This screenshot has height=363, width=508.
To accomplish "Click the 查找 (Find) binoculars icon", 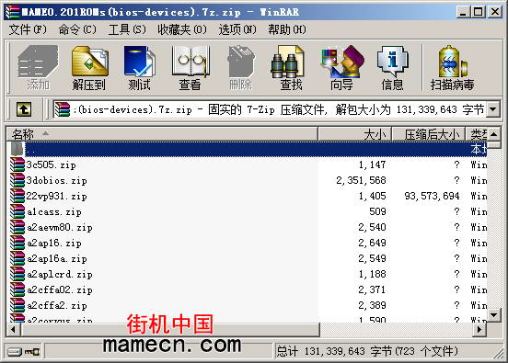I will 291,68.
